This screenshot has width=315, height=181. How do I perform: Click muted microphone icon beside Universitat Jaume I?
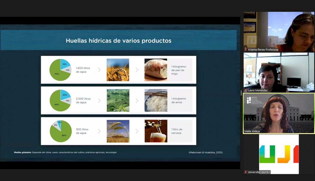pyautogui.click(x=246, y=172)
